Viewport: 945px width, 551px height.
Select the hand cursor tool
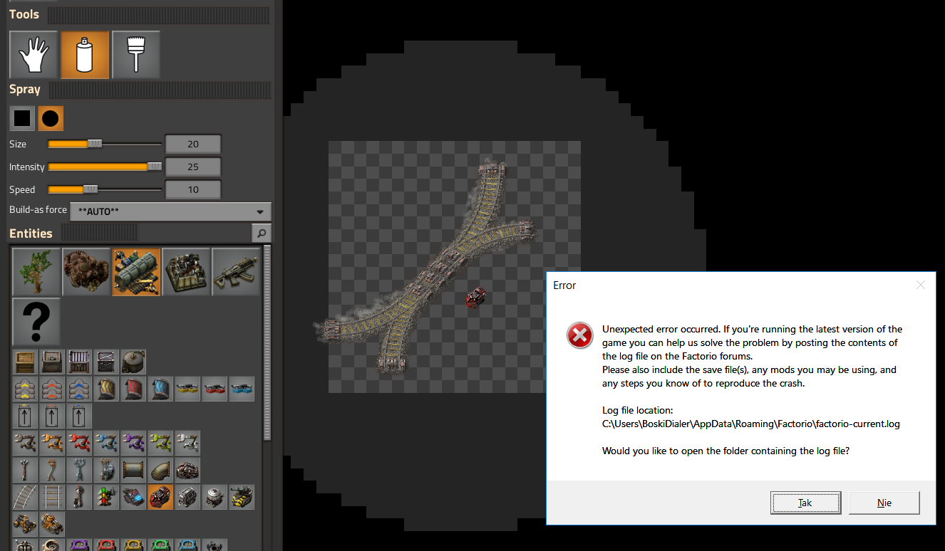34,54
